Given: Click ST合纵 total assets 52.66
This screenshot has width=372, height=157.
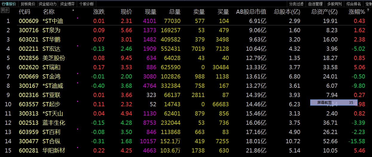Looking at the screenshot, I should [330, 141].
